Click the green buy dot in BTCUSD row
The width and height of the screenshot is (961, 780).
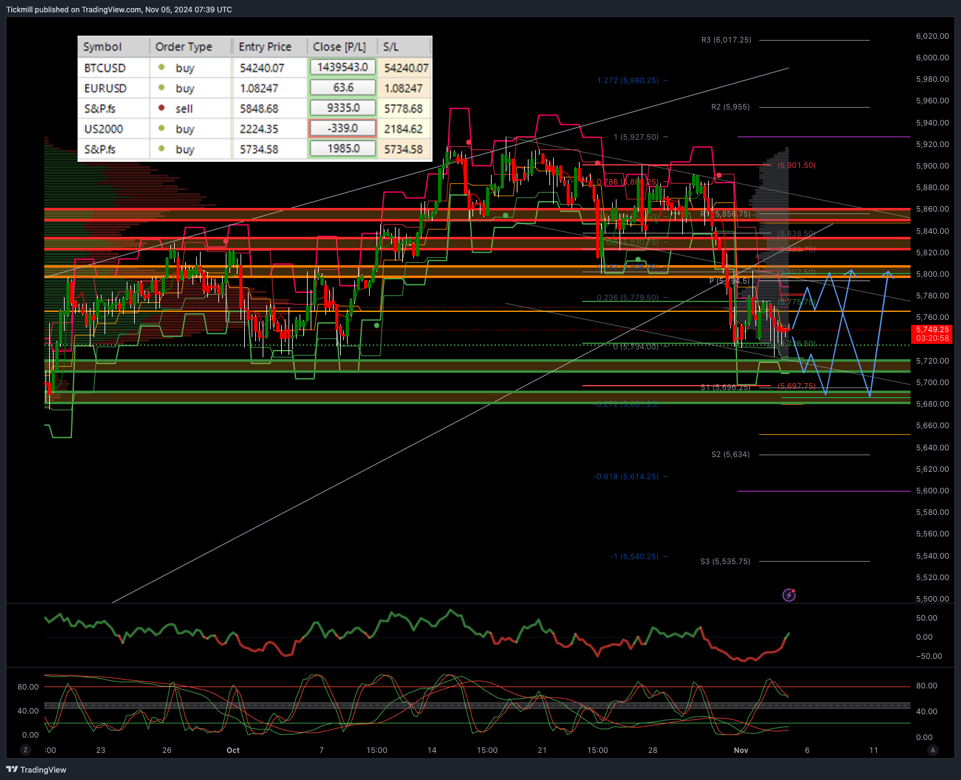161,67
